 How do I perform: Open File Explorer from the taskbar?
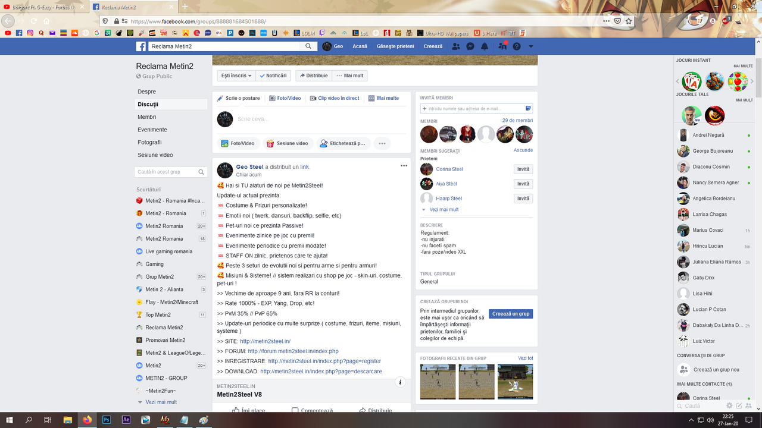pyautogui.click(x=68, y=420)
